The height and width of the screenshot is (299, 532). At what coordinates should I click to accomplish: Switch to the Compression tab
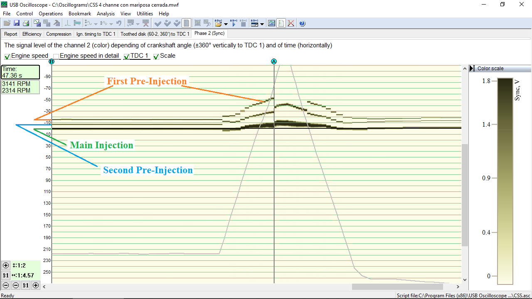click(x=59, y=34)
